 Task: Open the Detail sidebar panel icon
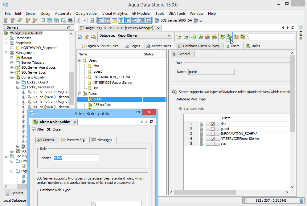(301, 28)
